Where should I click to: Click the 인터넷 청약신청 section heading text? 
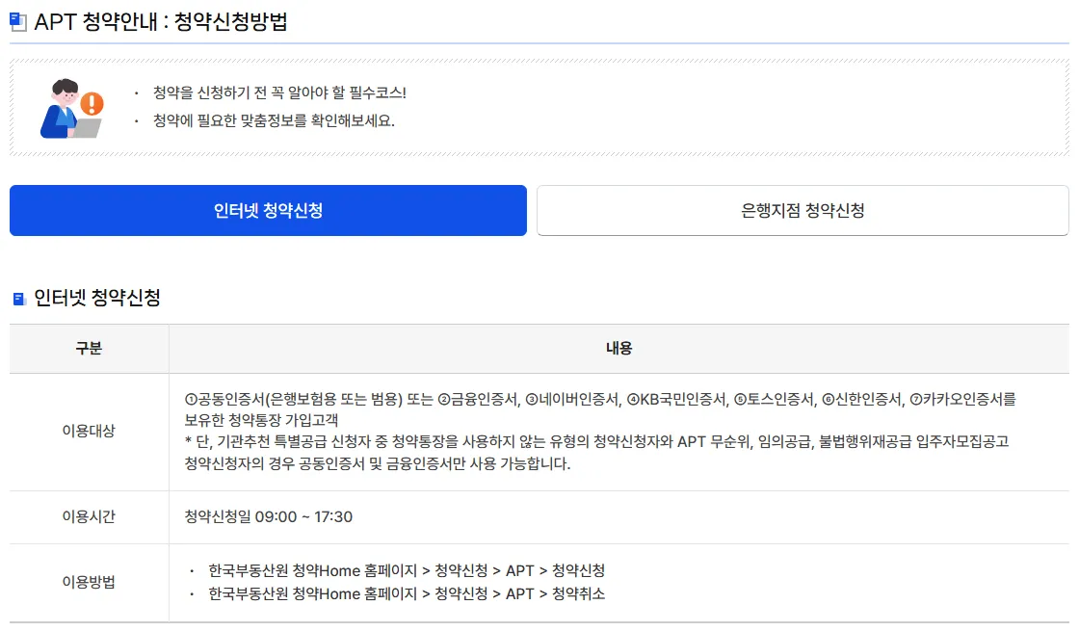[x=97, y=298]
